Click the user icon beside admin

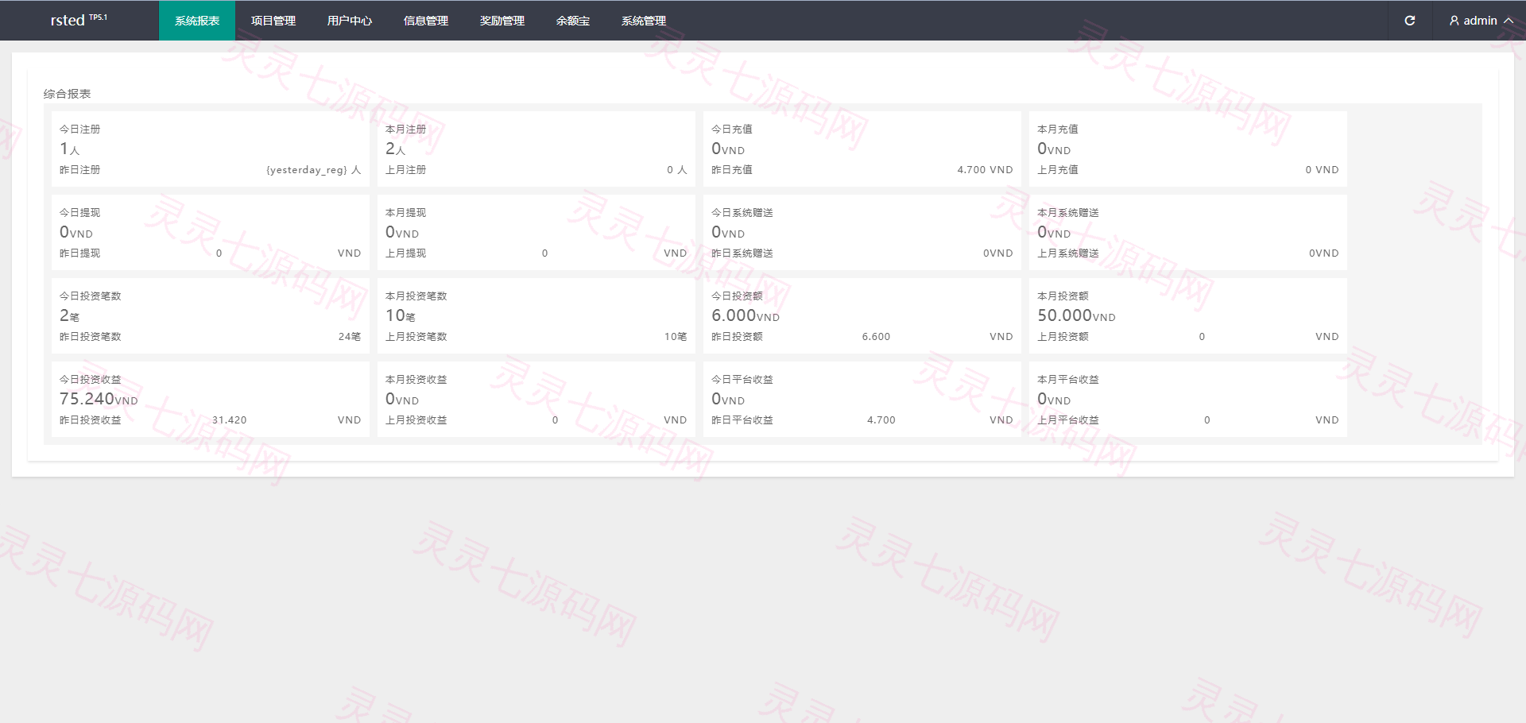[1454, 21]
